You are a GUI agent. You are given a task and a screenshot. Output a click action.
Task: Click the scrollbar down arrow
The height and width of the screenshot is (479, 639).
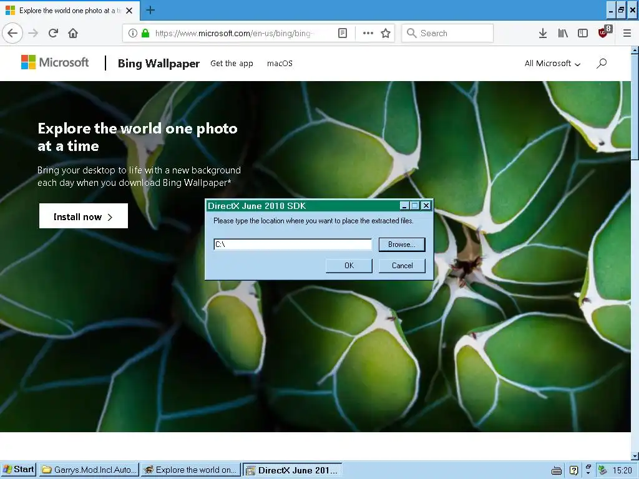pos(635,456)
